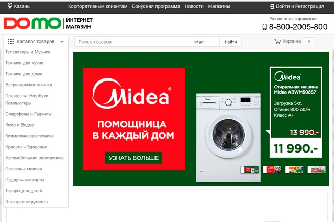
Task: Open Полезные мелочи category
Action: tap(24, 169)
